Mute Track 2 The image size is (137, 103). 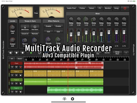[x=16, y=75]
